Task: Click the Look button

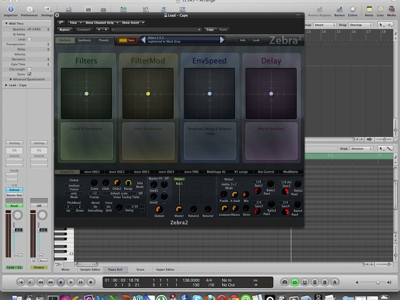Action: (x=256, y=40)
